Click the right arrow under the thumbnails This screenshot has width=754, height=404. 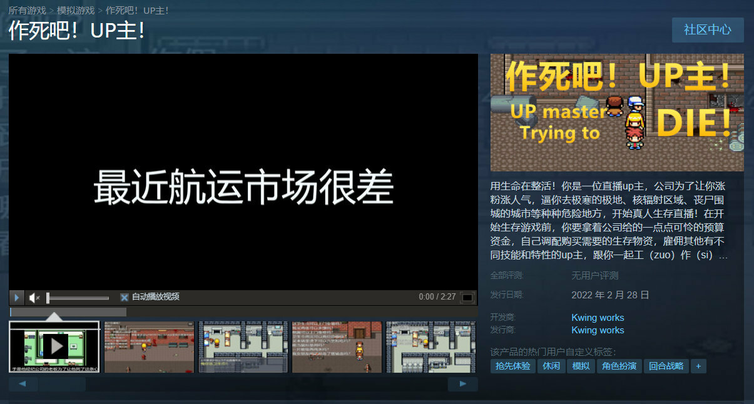(463, 384)
